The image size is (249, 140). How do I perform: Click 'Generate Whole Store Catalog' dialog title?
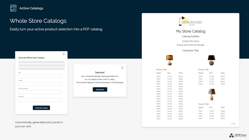(x=31, y=58)
